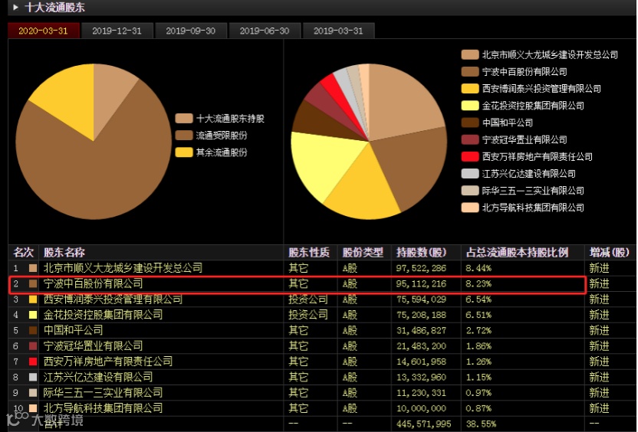
Task: Click the 增减(股) column header
Action: pyautogui.click(x=609, y=252)
